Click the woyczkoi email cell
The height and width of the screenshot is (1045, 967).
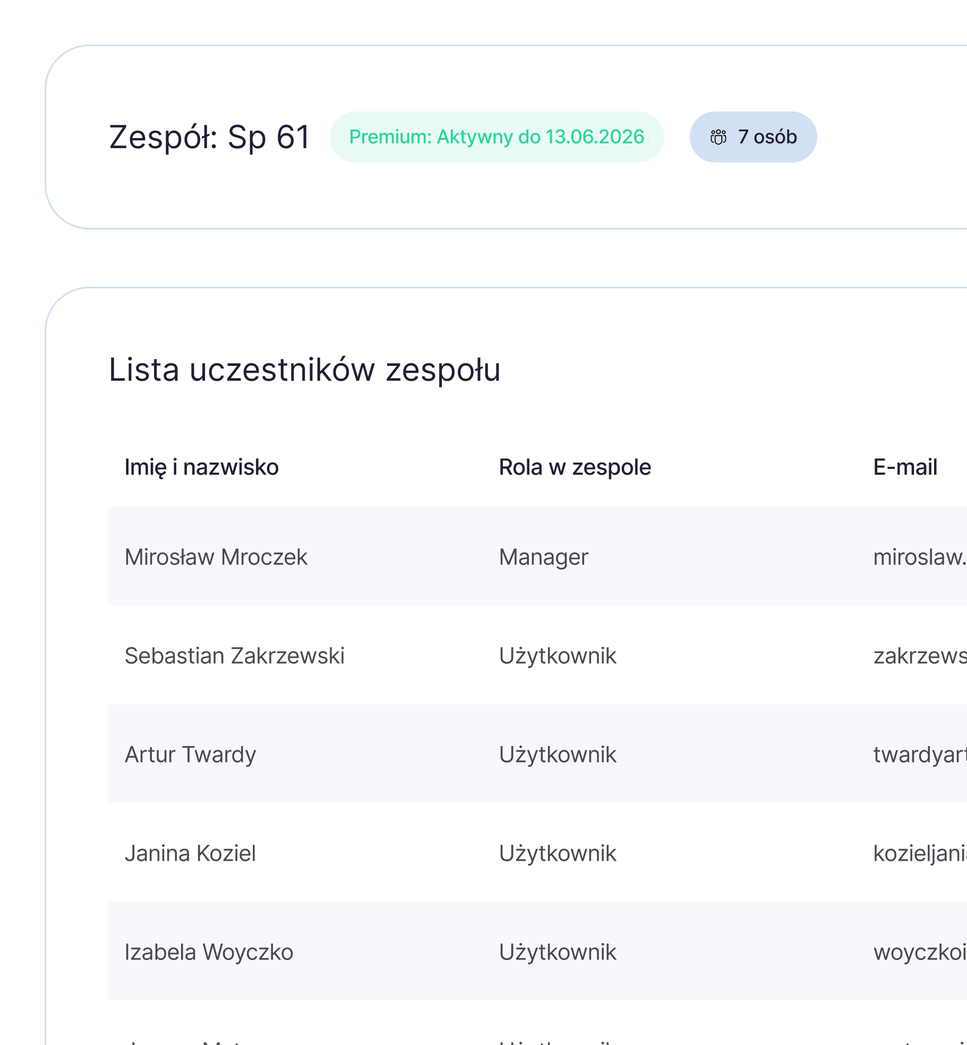[x=920, y=953]
